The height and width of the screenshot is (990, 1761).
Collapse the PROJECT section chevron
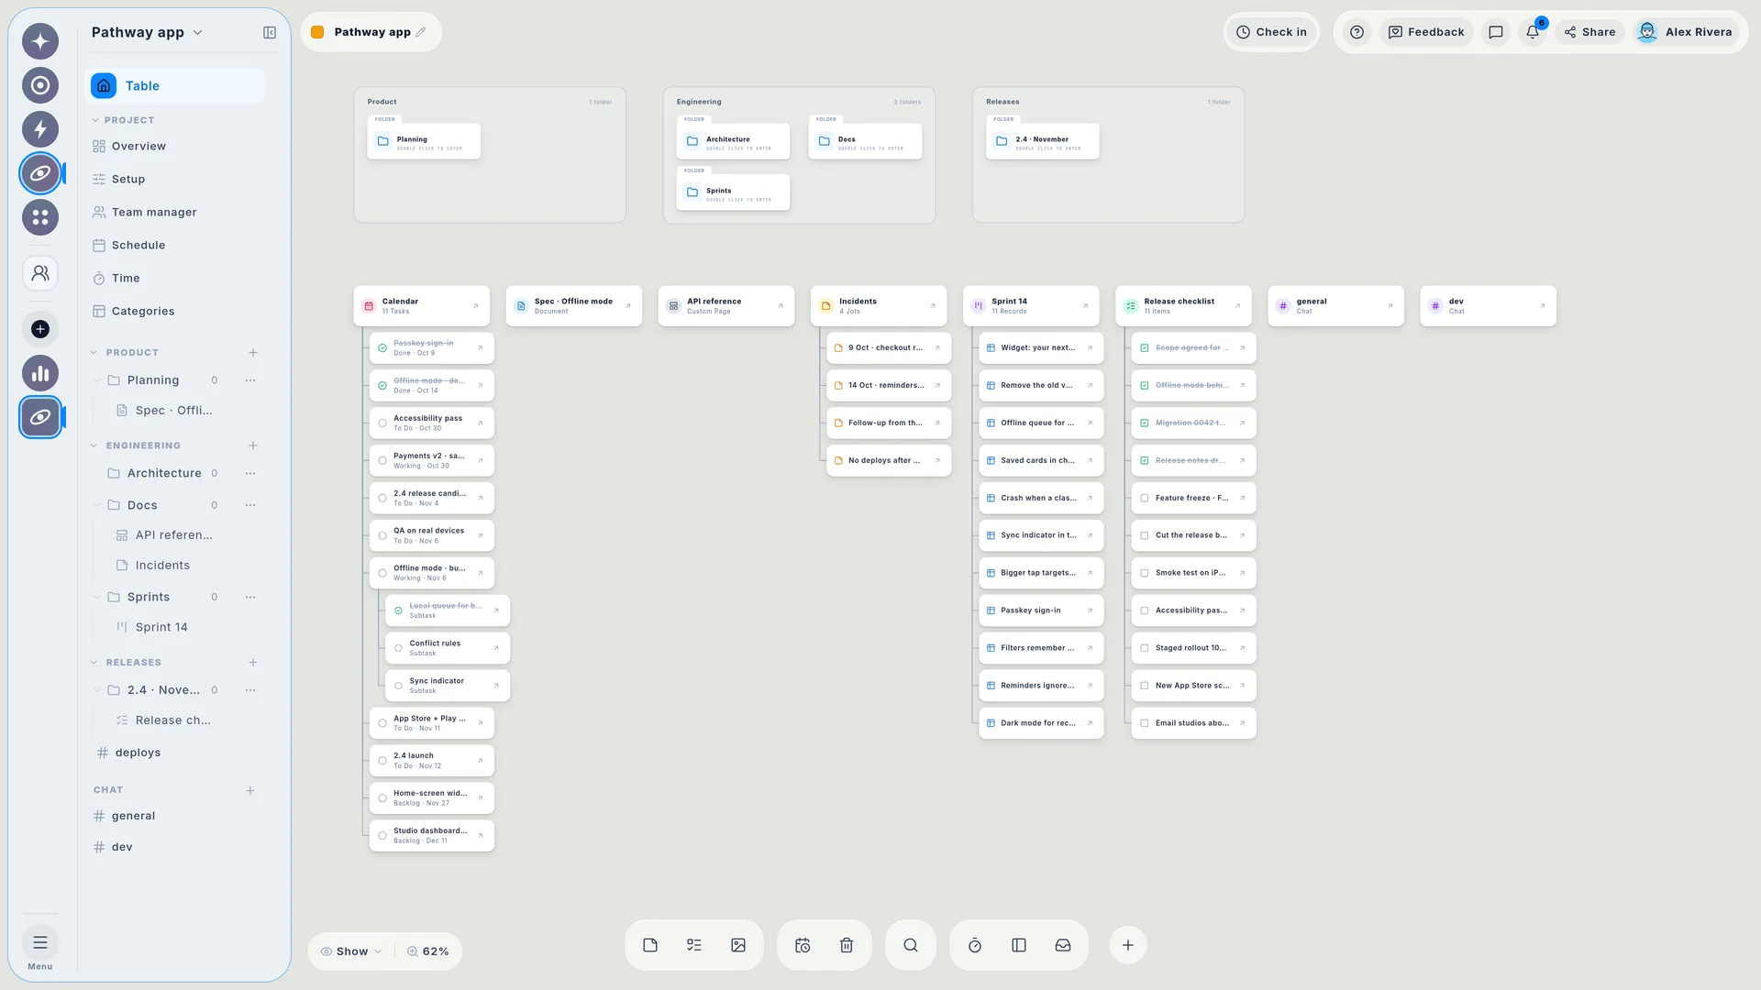[x=94, y=120]
